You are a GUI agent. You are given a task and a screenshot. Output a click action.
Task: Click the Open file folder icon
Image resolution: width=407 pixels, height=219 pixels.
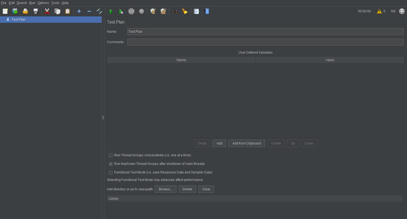[x=25, y=11]
